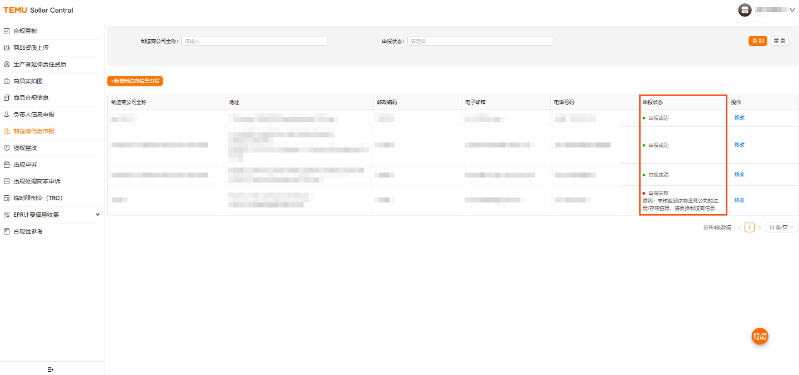
Task: Click the 负责人信息申报 person icon
Action: [x=7, y=115]
